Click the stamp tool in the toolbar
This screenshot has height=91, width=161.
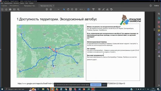point(111,9)
